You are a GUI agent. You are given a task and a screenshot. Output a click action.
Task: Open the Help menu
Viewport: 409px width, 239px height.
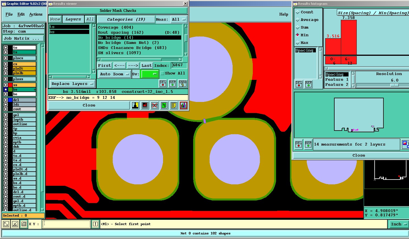point(283,14)
